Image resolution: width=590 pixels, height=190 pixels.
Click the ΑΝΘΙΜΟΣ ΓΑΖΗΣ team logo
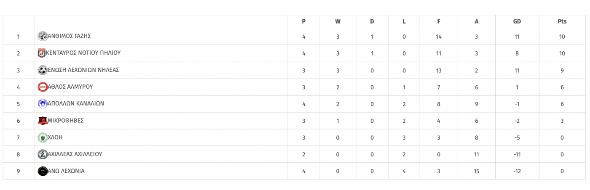(x=43, y=37)
